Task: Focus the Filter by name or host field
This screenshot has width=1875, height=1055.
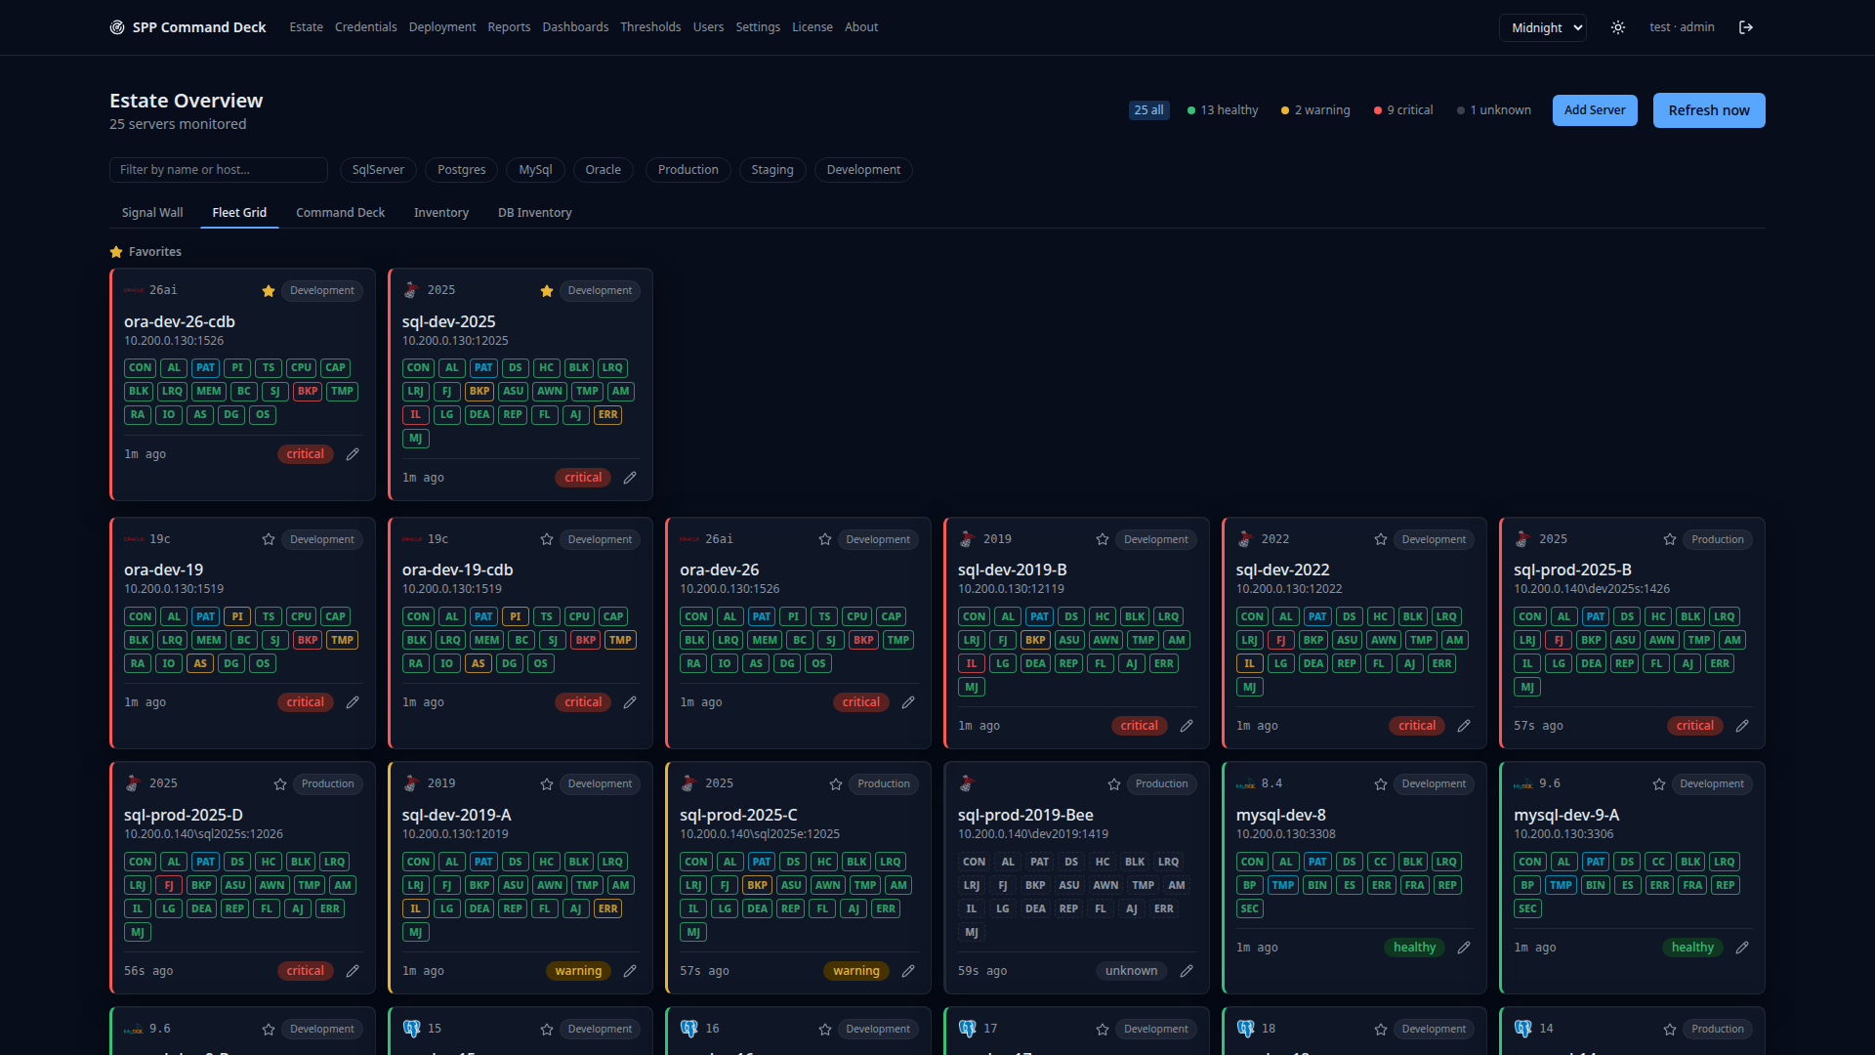Action: [x=219, y=170]
